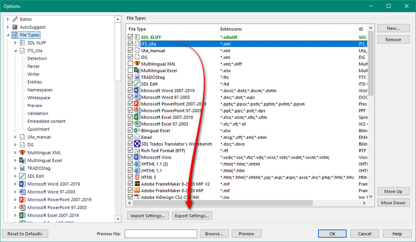Toggle the Email file type checkbox

tap(130, 137)
